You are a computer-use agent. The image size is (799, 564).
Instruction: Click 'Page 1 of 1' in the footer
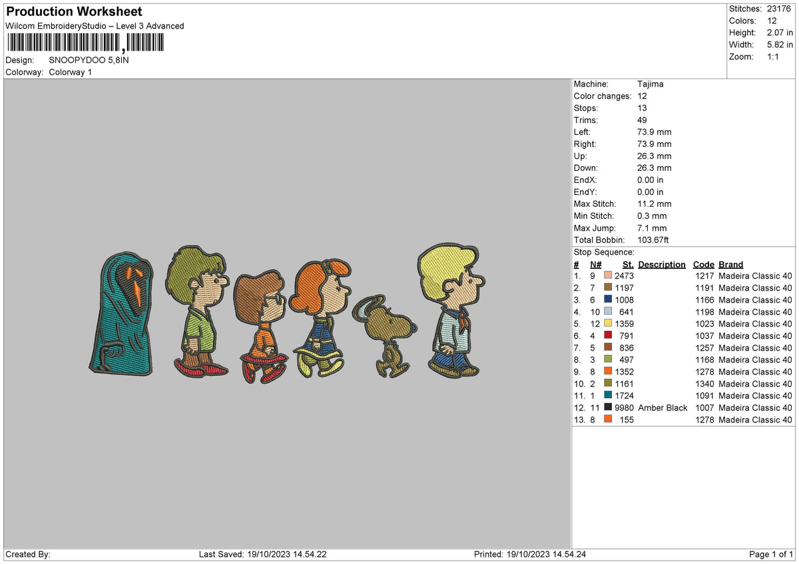771,554
